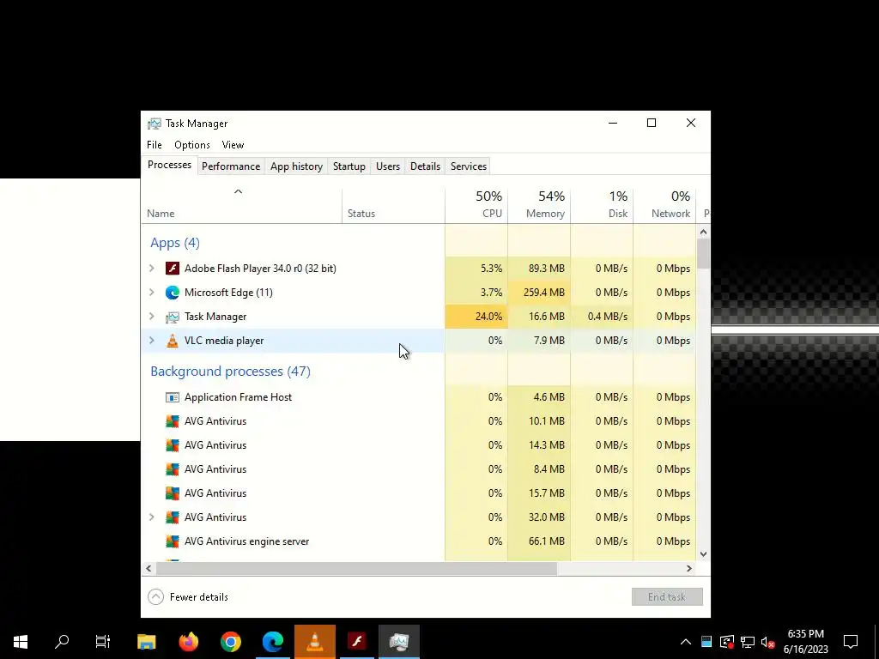Screen dimensions: 879x659
Task: Sort by the Network column header
Action: [x=665, y=204]
